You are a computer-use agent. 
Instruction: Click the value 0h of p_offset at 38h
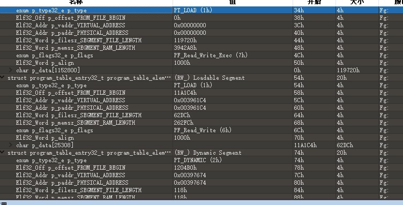click(177, 18)
